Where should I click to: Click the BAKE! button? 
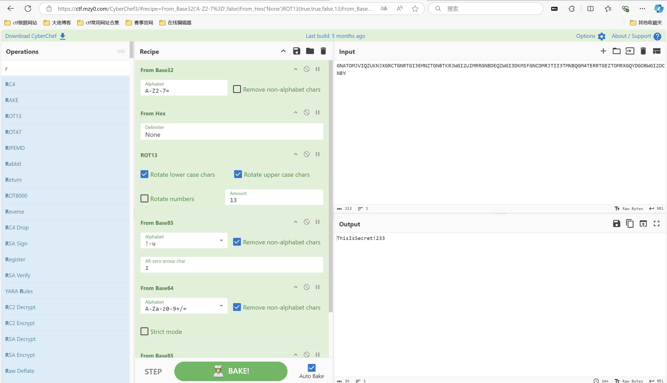[x=231, y=371]
